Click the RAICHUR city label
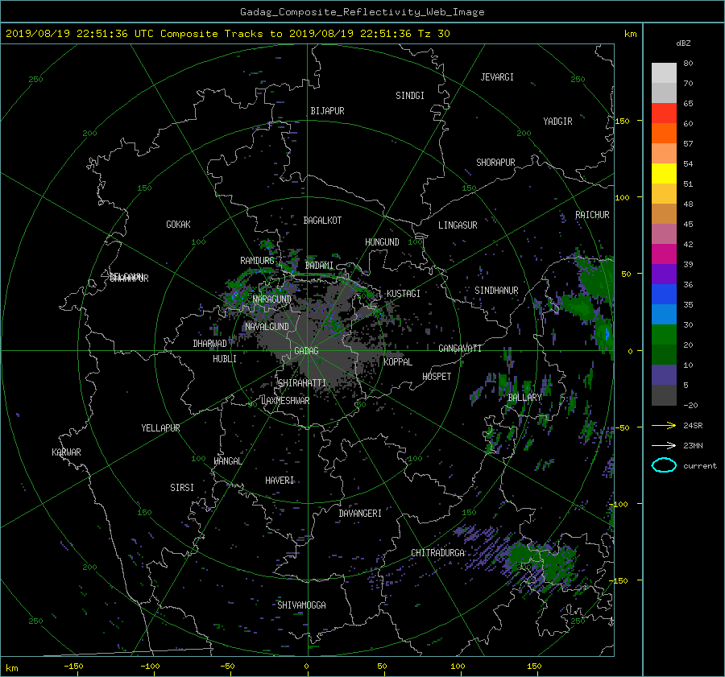 click(592, 215)
